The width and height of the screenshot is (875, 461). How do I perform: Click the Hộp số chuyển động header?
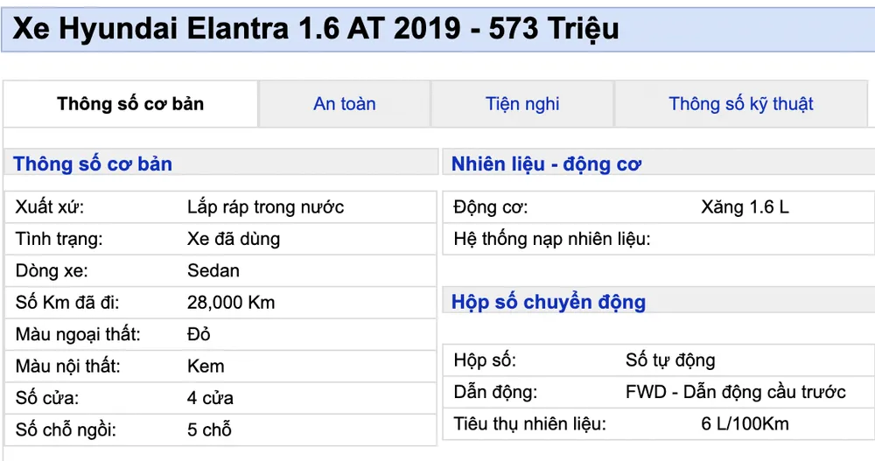coord(548,303)
